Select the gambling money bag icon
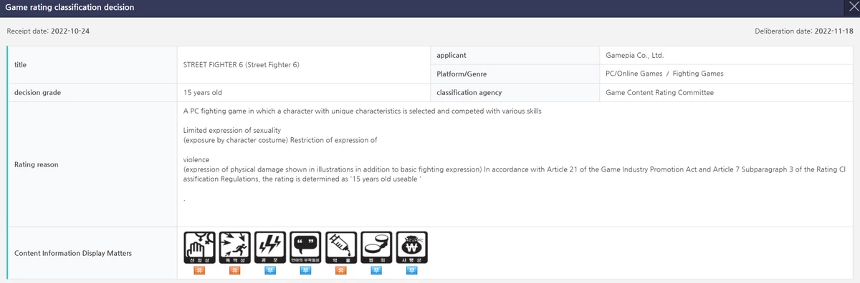This screenshot has height=283, width=860. click(411, 248)
